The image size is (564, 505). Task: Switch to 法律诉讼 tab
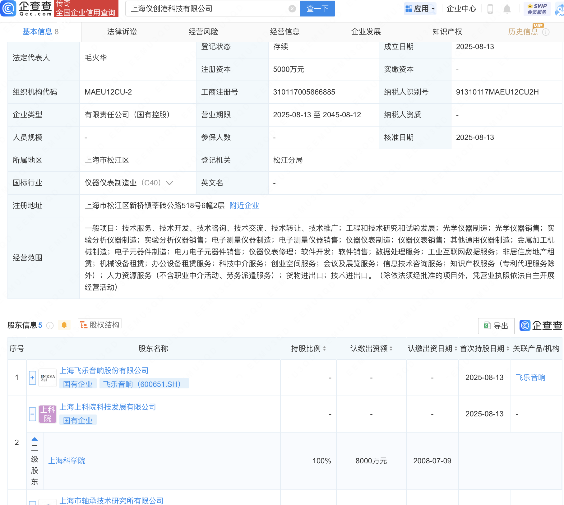122,32
